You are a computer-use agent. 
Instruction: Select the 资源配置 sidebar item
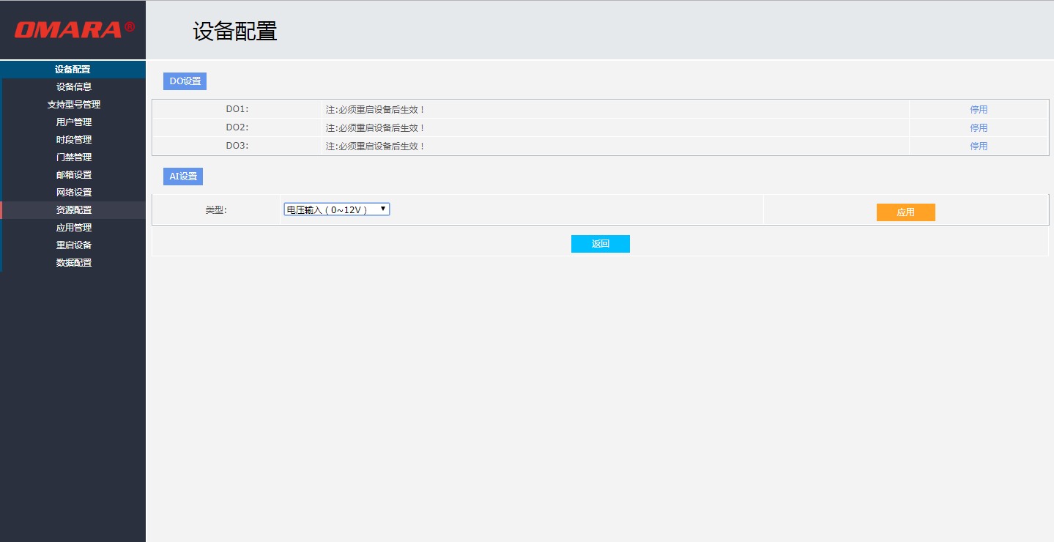(74, 210)
